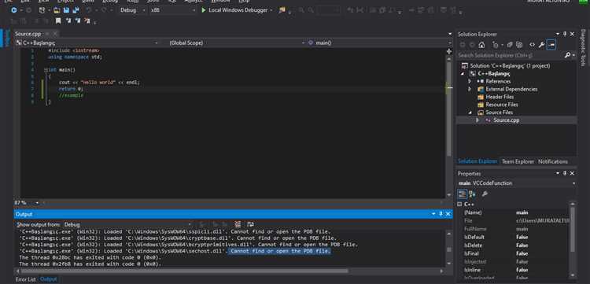Switch to the Solution Explorer tab
This screenshot has height=284, width=590.
(478, 161)
